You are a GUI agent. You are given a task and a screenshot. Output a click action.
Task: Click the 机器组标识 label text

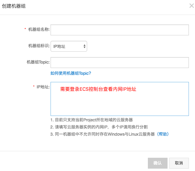pos(39,46)
